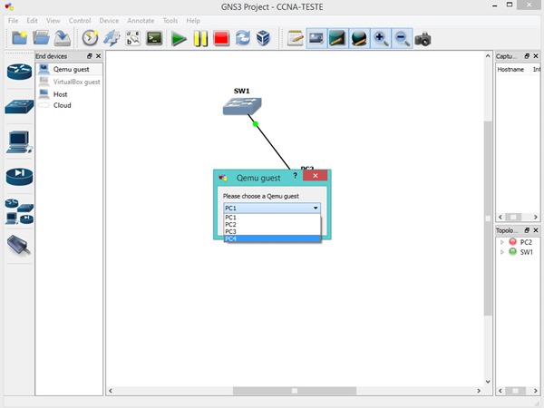Click the New blank project toolbar icon
Viewport: 544px width, 408px height.
tap(19, 38)
